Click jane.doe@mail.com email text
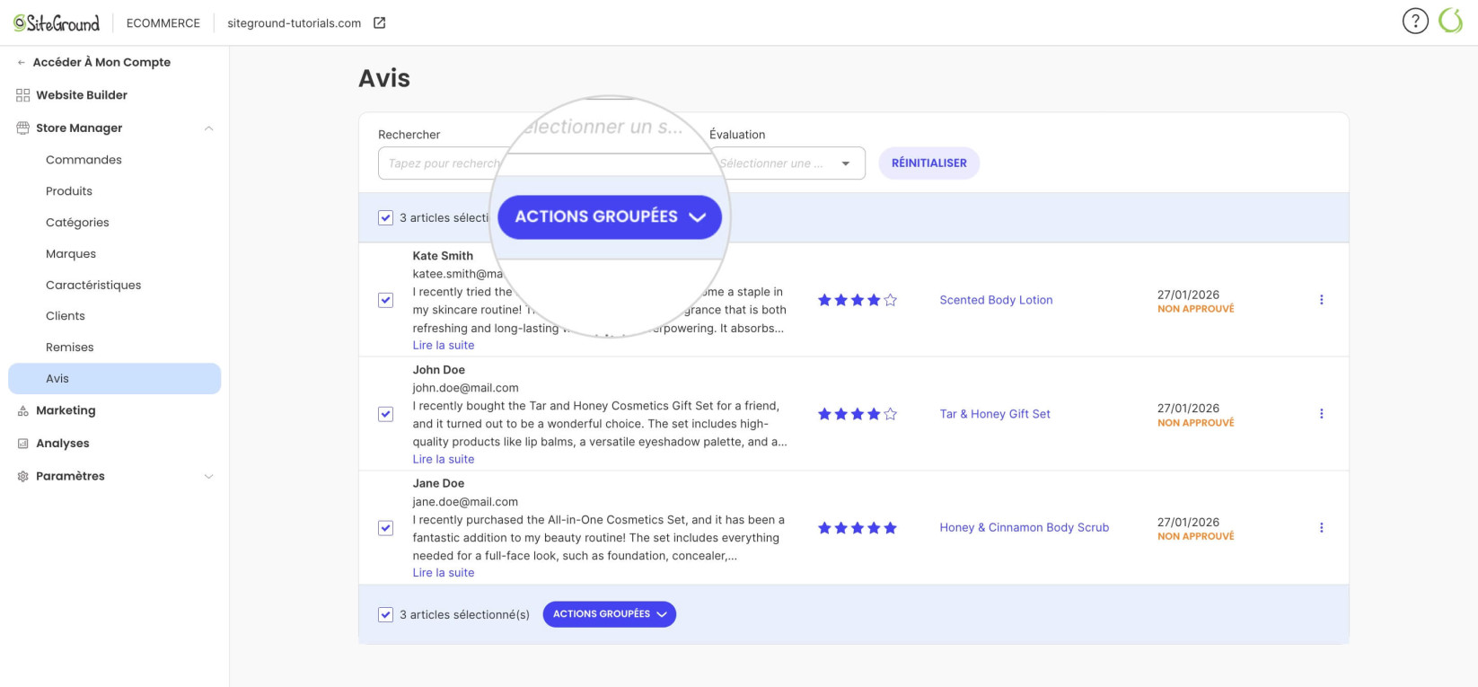 tap(466, 502)
